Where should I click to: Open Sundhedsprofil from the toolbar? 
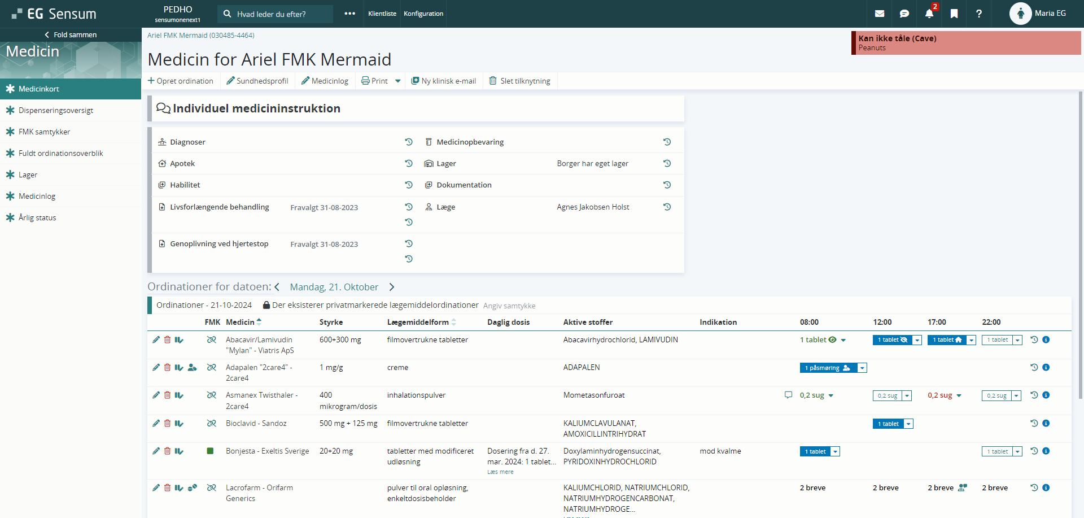(257, 81)
